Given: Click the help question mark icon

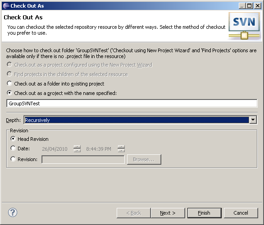Looking at the screenshot, I should point(13,212).
